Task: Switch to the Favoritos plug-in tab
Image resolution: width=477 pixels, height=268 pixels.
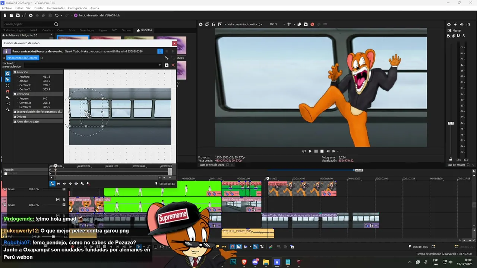Action: coord(144,30)
